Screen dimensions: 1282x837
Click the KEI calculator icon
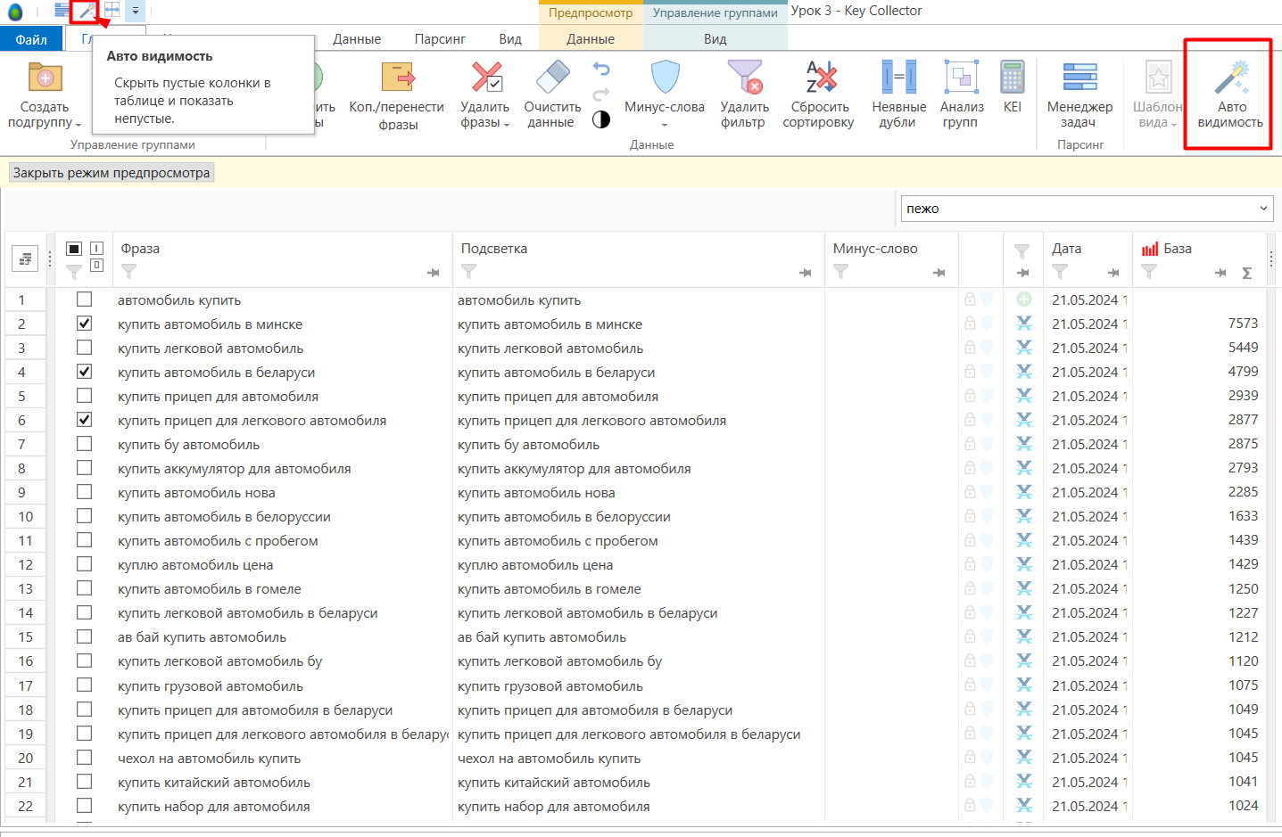coord(1013,78)
